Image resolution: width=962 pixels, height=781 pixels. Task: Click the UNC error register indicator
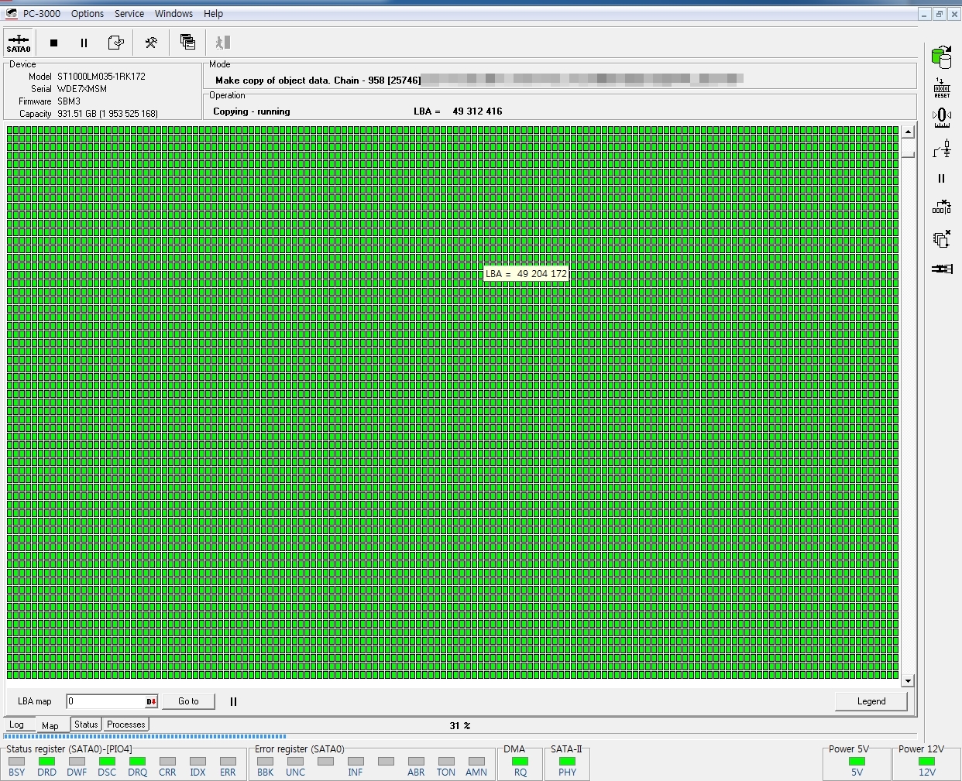(295, 762)
